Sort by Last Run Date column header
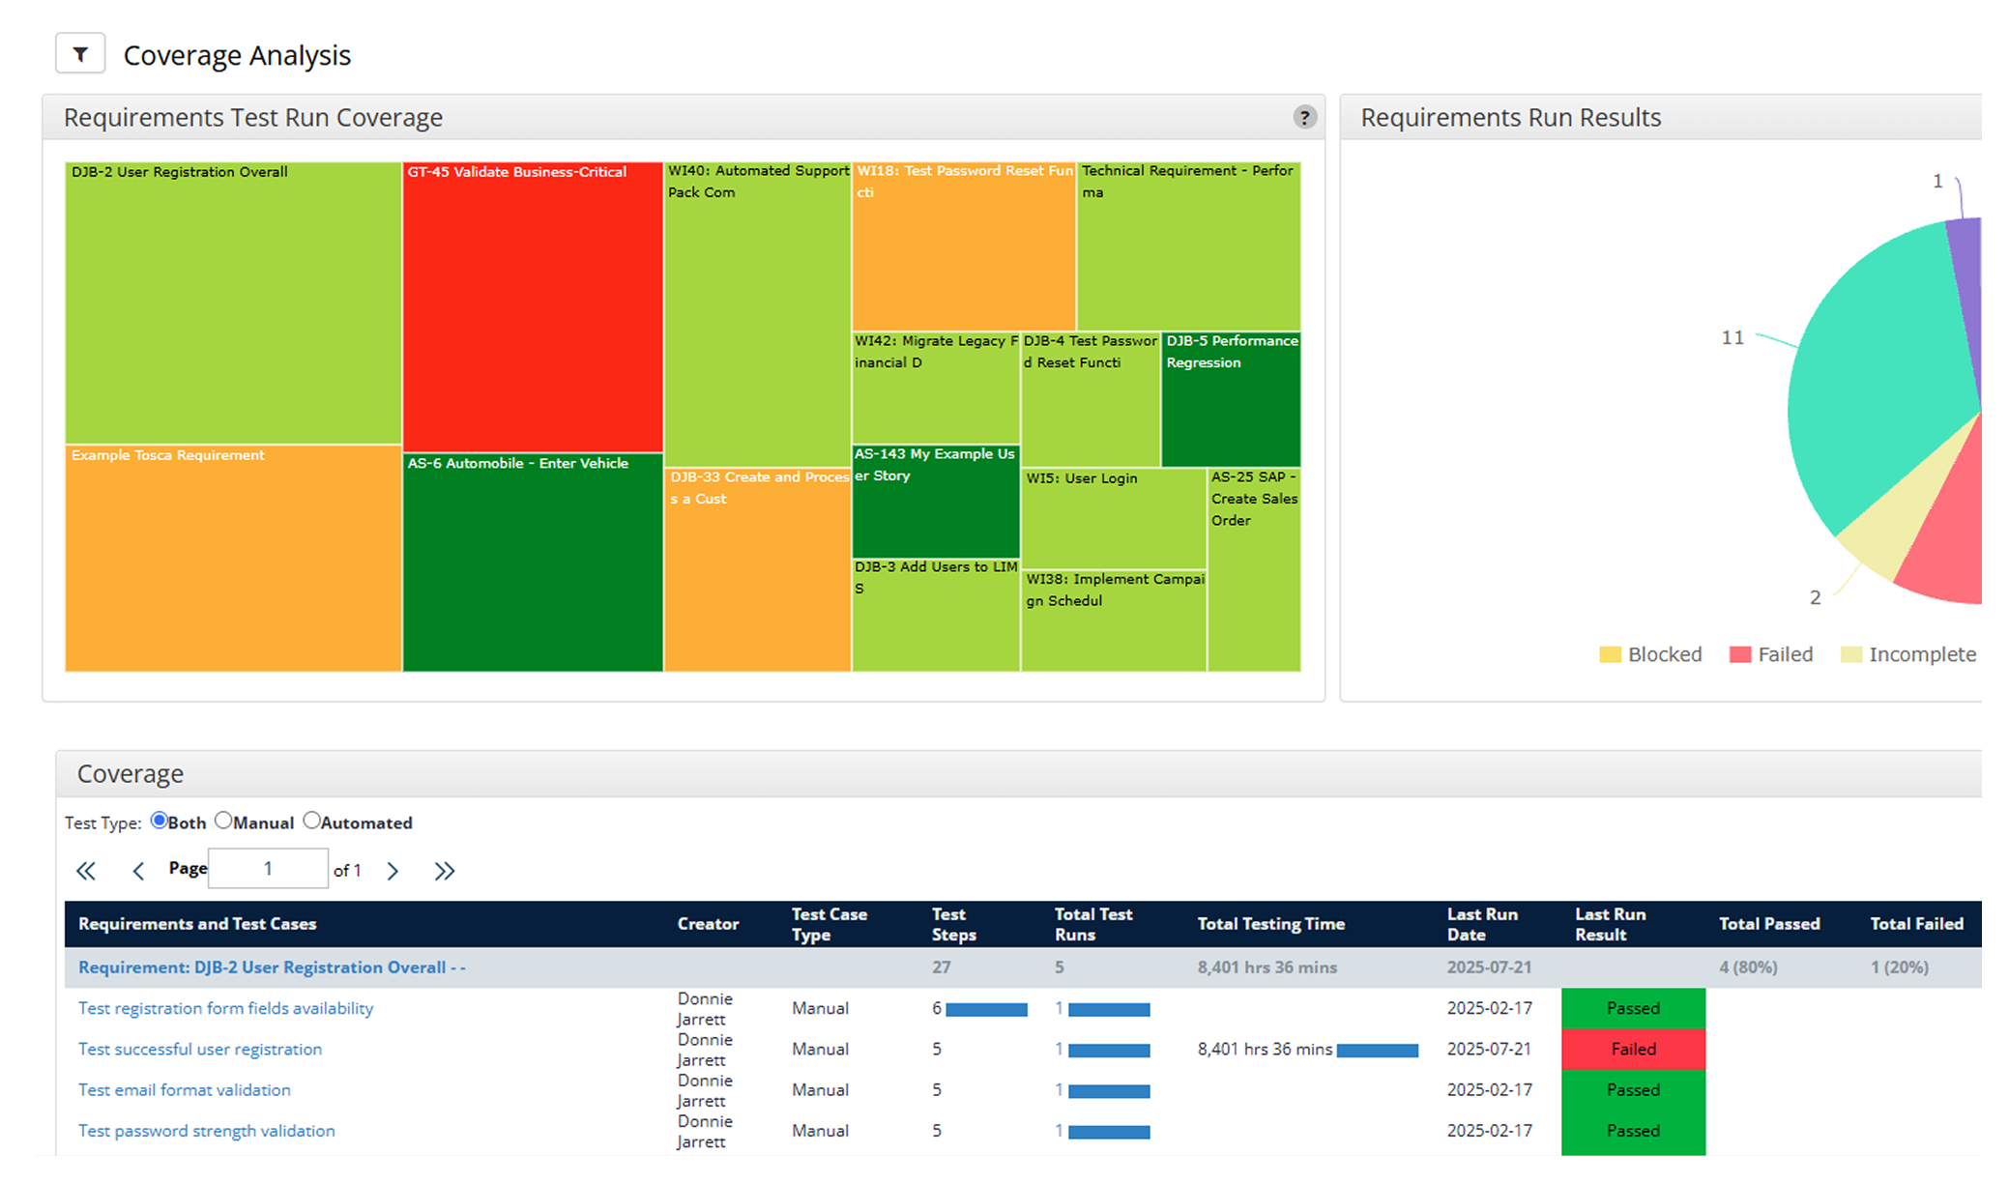 (1482, 924)
